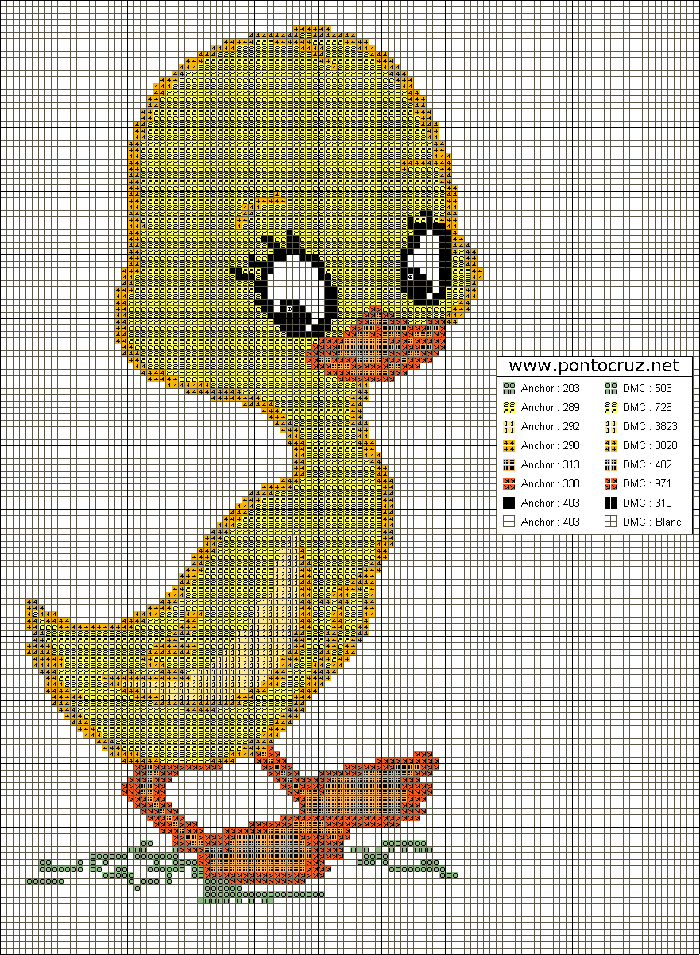Select the orange swatch beside Anchor : 298
Image resolution: width=700 pixels, height=955 pixels.
coord(509,446)
